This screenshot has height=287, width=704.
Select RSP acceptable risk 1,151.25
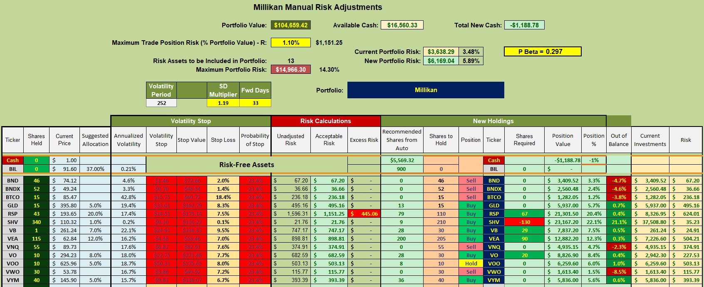pos(329,214)
